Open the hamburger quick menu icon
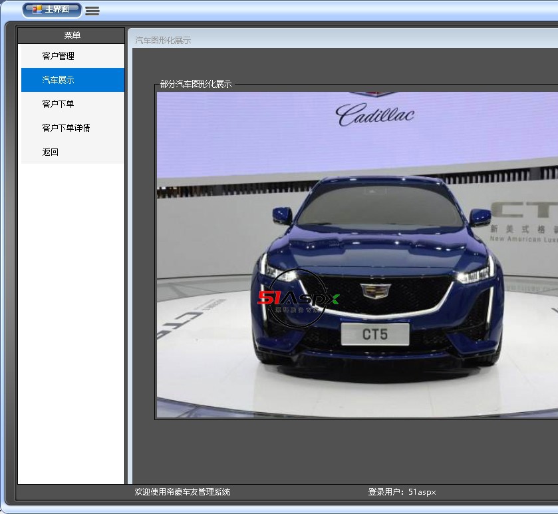The height and width of the screenshot is (514, 558). coord(92,11)
